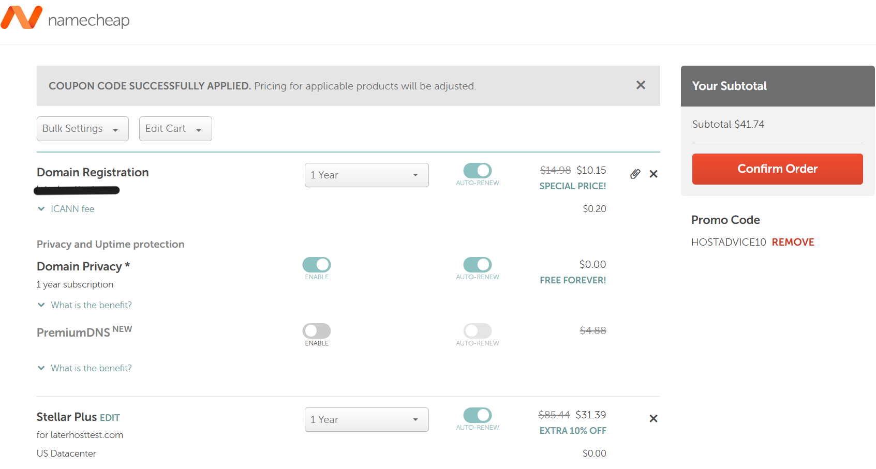Remove the HOSTADVICE10 promo code
876x469 pixels.
(793, 242)
